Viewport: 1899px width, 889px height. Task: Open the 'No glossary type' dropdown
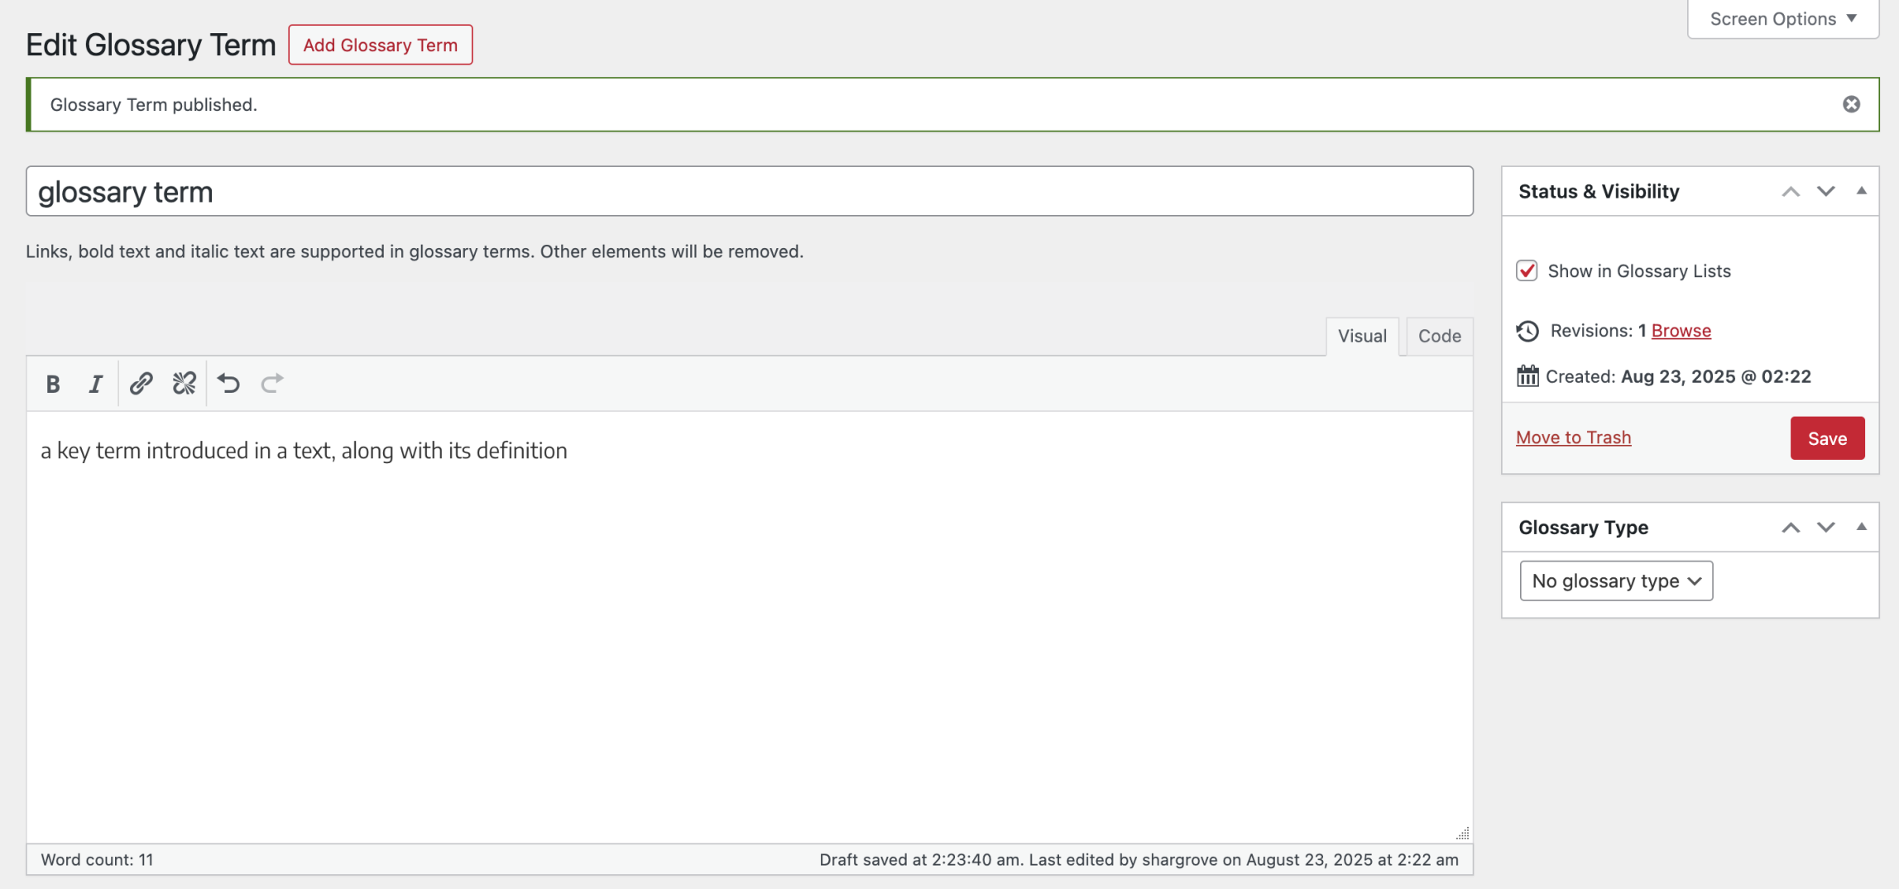pyautogui.click(x=1615, y=581)
